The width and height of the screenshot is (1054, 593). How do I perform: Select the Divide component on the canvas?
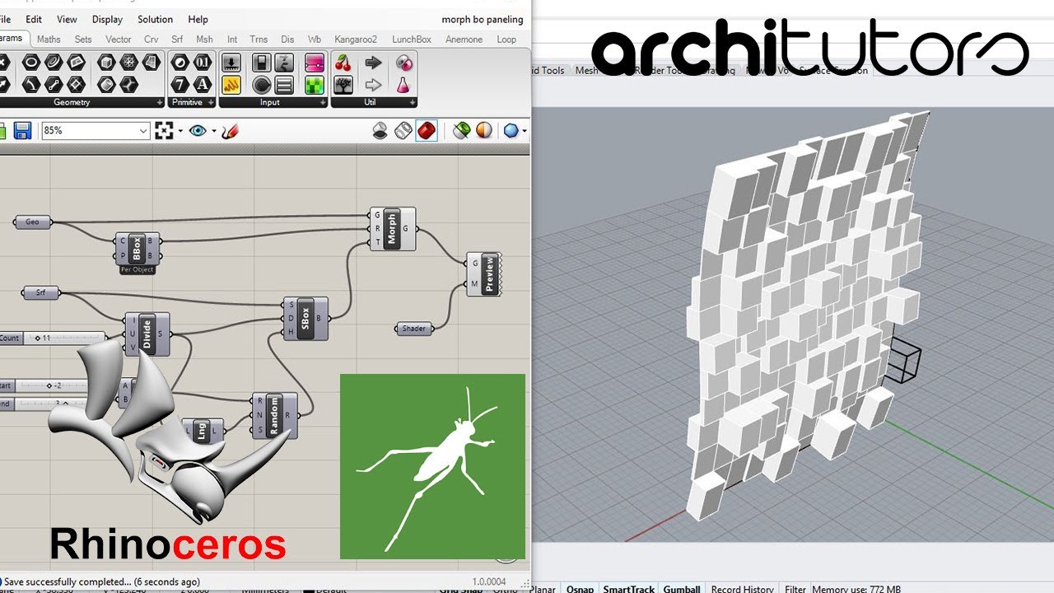[147, 334]
